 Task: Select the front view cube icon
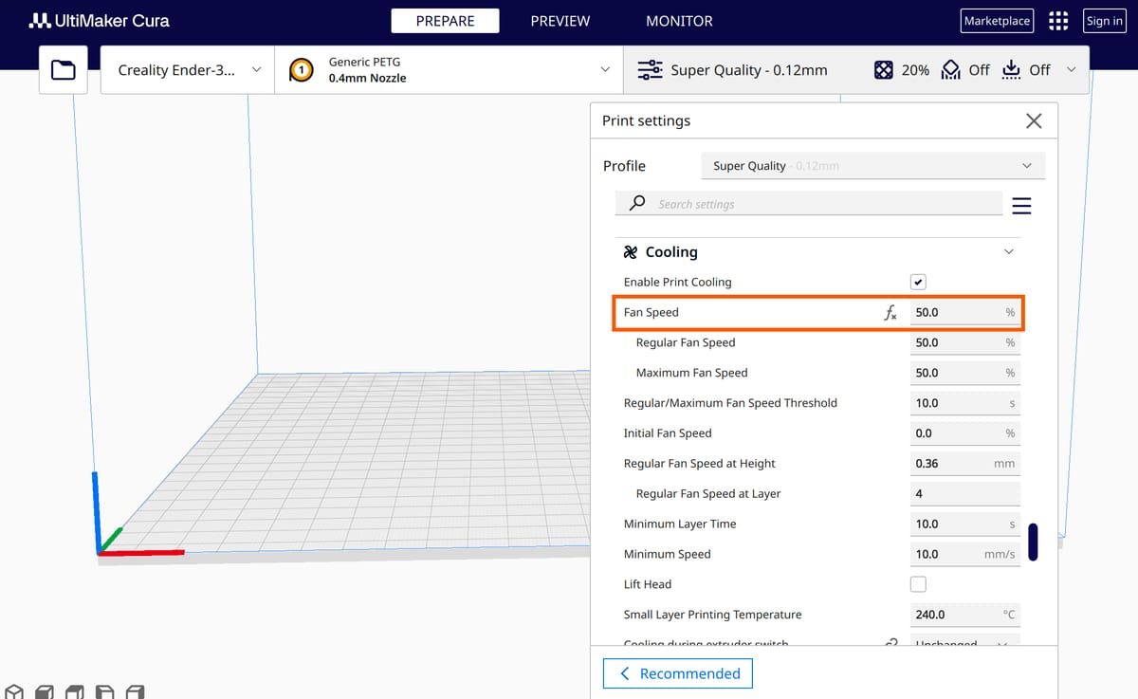tap(45, 691)
